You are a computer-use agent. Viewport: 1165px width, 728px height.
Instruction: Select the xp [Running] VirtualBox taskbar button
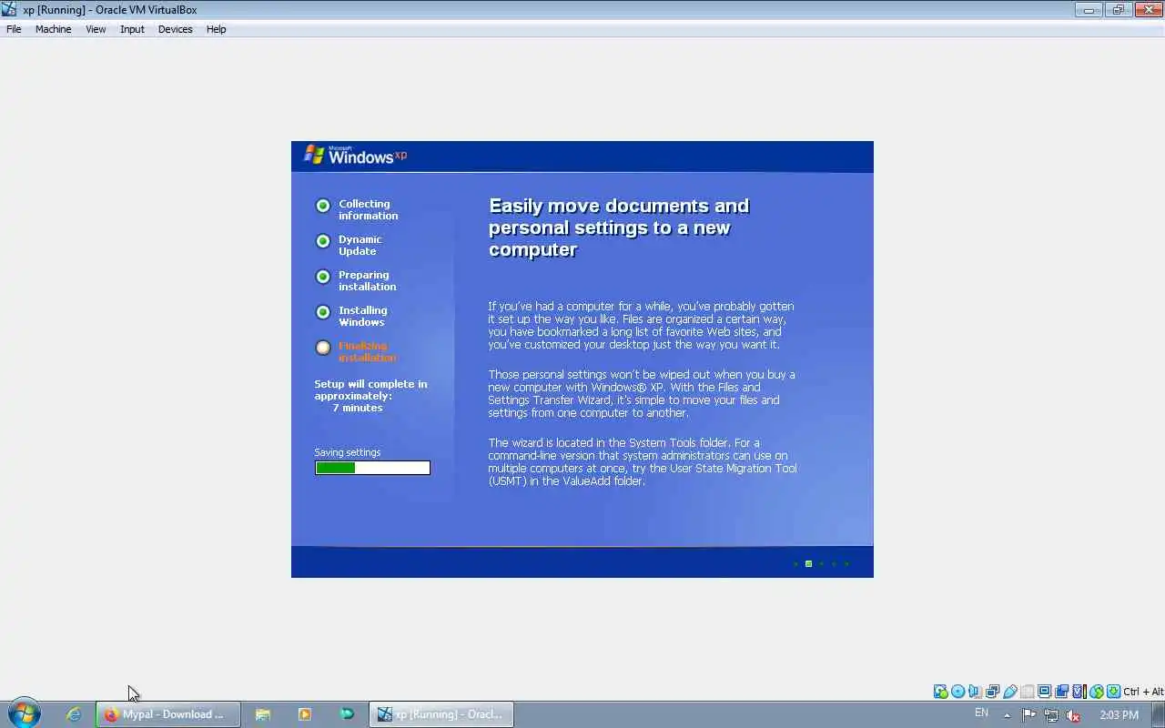pyautogui.click(x=441, y=714)
